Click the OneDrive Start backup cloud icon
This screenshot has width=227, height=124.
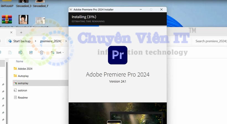(10, 41)
